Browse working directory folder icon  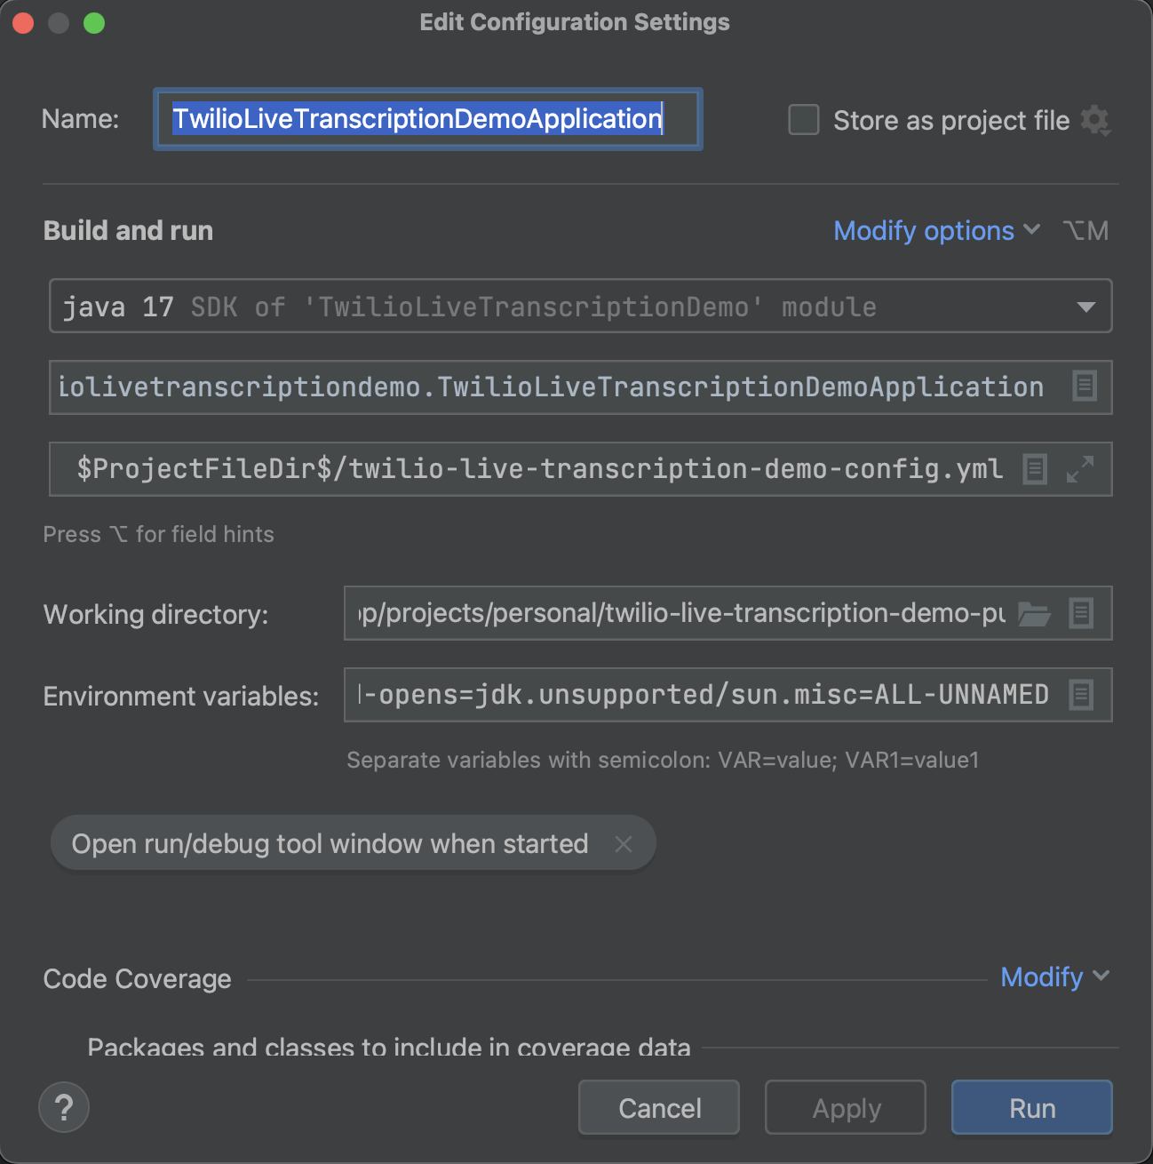tap(1034, 613)
